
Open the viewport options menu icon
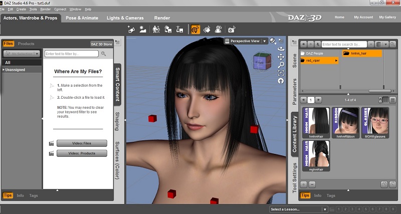(x=281, y=41)
